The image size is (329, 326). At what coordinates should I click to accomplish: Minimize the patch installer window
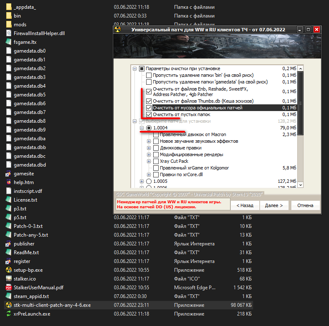coord(300,30)
